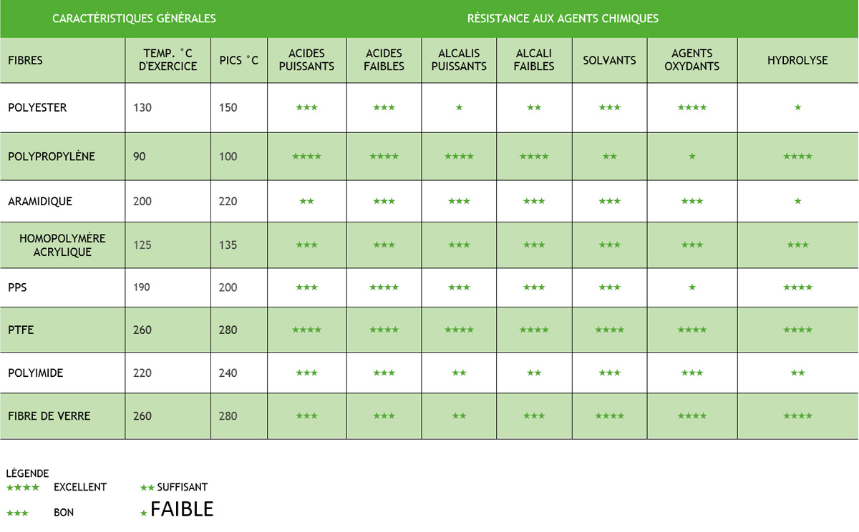The height and width of the screenshot is (532, 859).
Task: Click the ALCALIS PUISSANTS column header
Action: pyautogui.click(x=459, y=60)
